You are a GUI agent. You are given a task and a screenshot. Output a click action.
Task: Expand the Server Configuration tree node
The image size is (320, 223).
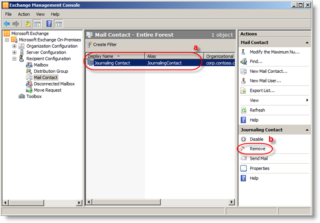point(14,52)
